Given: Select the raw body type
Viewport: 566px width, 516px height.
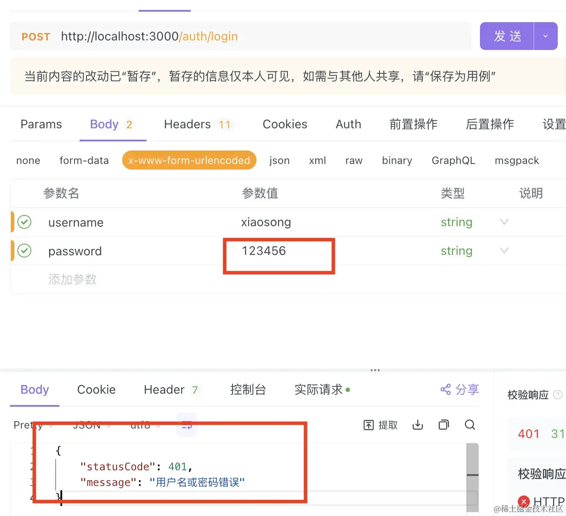Looking at the screenshot, I should coord(354,161).
